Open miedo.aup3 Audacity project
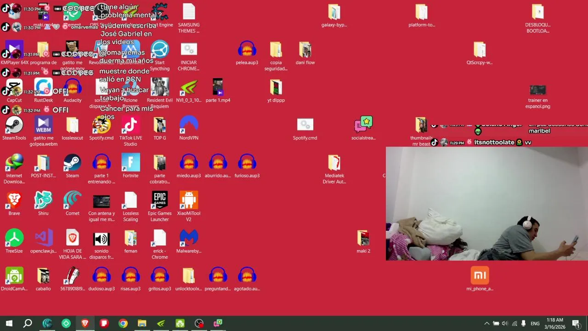Screen dimensions: 588x331 pos(189,166)
